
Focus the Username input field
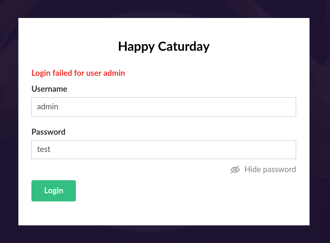click(x=163, y=107)
